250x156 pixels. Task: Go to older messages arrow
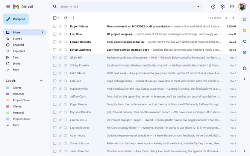point(233,18)
